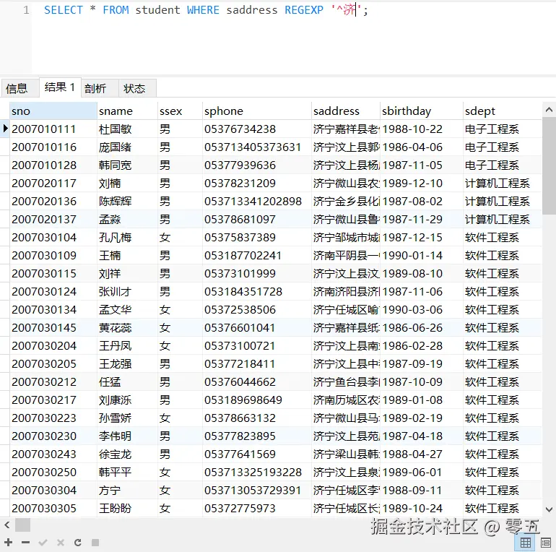556x552 pixels.
Task: Select the 计算机工程系 cell in 刘楠's row
Action: pyautogui.click(x=503, y=184)
